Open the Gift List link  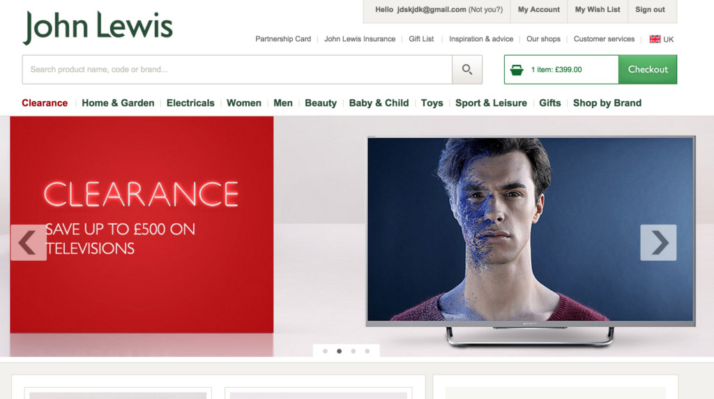(x=421, y=39)
